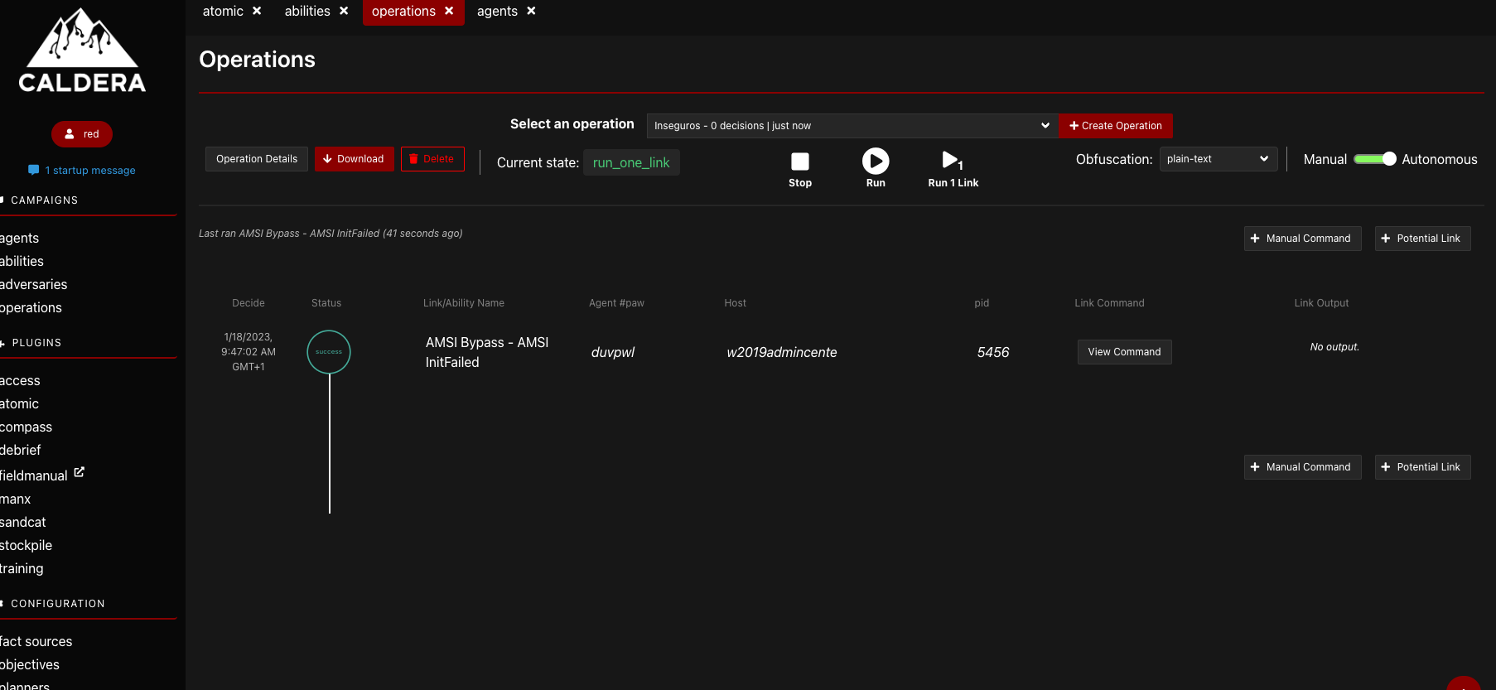1496x690 pixels.
Task: Close the agents tab with X
Action: (531, 11)
